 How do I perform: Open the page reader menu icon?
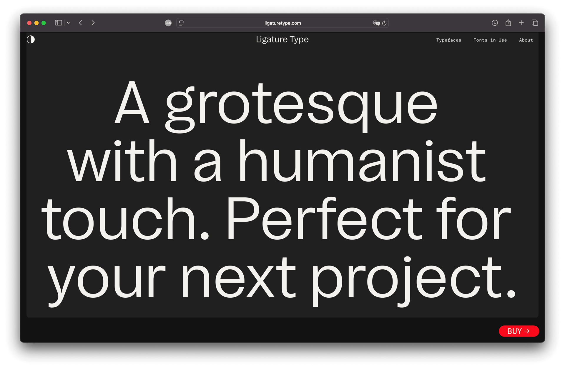(x=181, y=23)
